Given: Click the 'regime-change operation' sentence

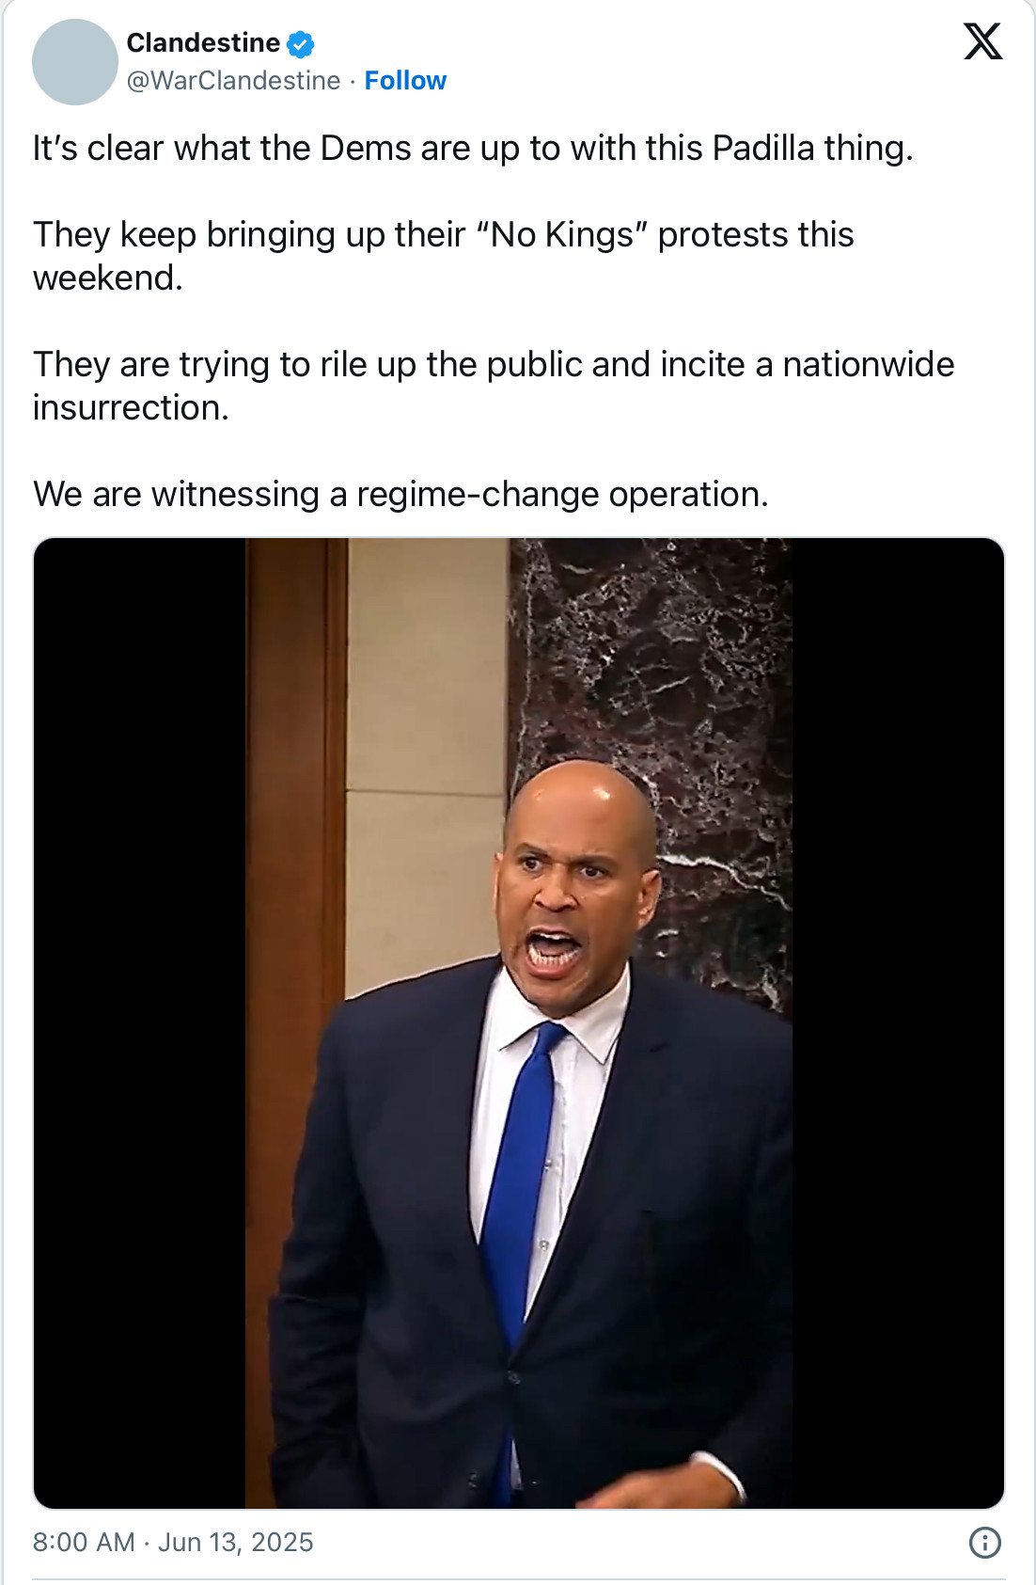Looking at the screenshot, I should (x=400, y=494).
